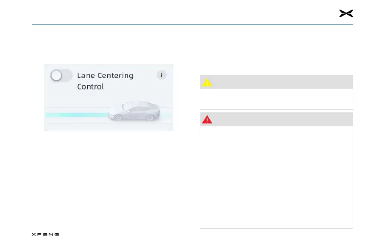
Task: Click the car's front wheel
Action: click(118, 117)
